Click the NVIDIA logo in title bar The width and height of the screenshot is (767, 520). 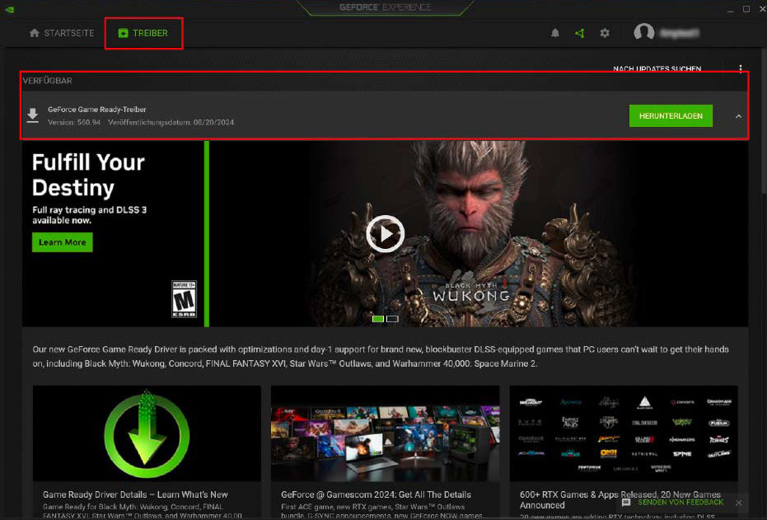coord(9,8)
